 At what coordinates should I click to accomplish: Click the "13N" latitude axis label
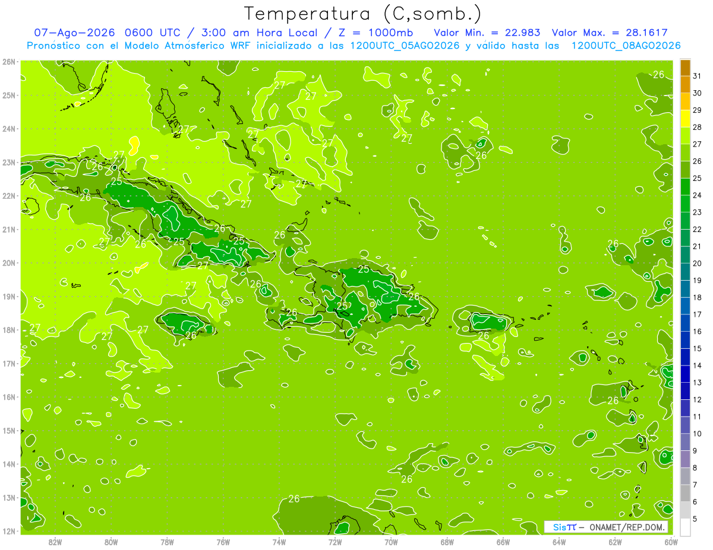tap(8, 497)
